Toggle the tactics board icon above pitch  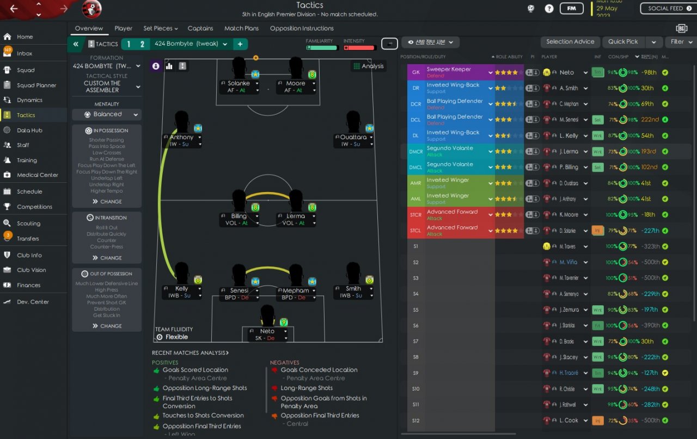pyautogui.click(x=182, y=66)
